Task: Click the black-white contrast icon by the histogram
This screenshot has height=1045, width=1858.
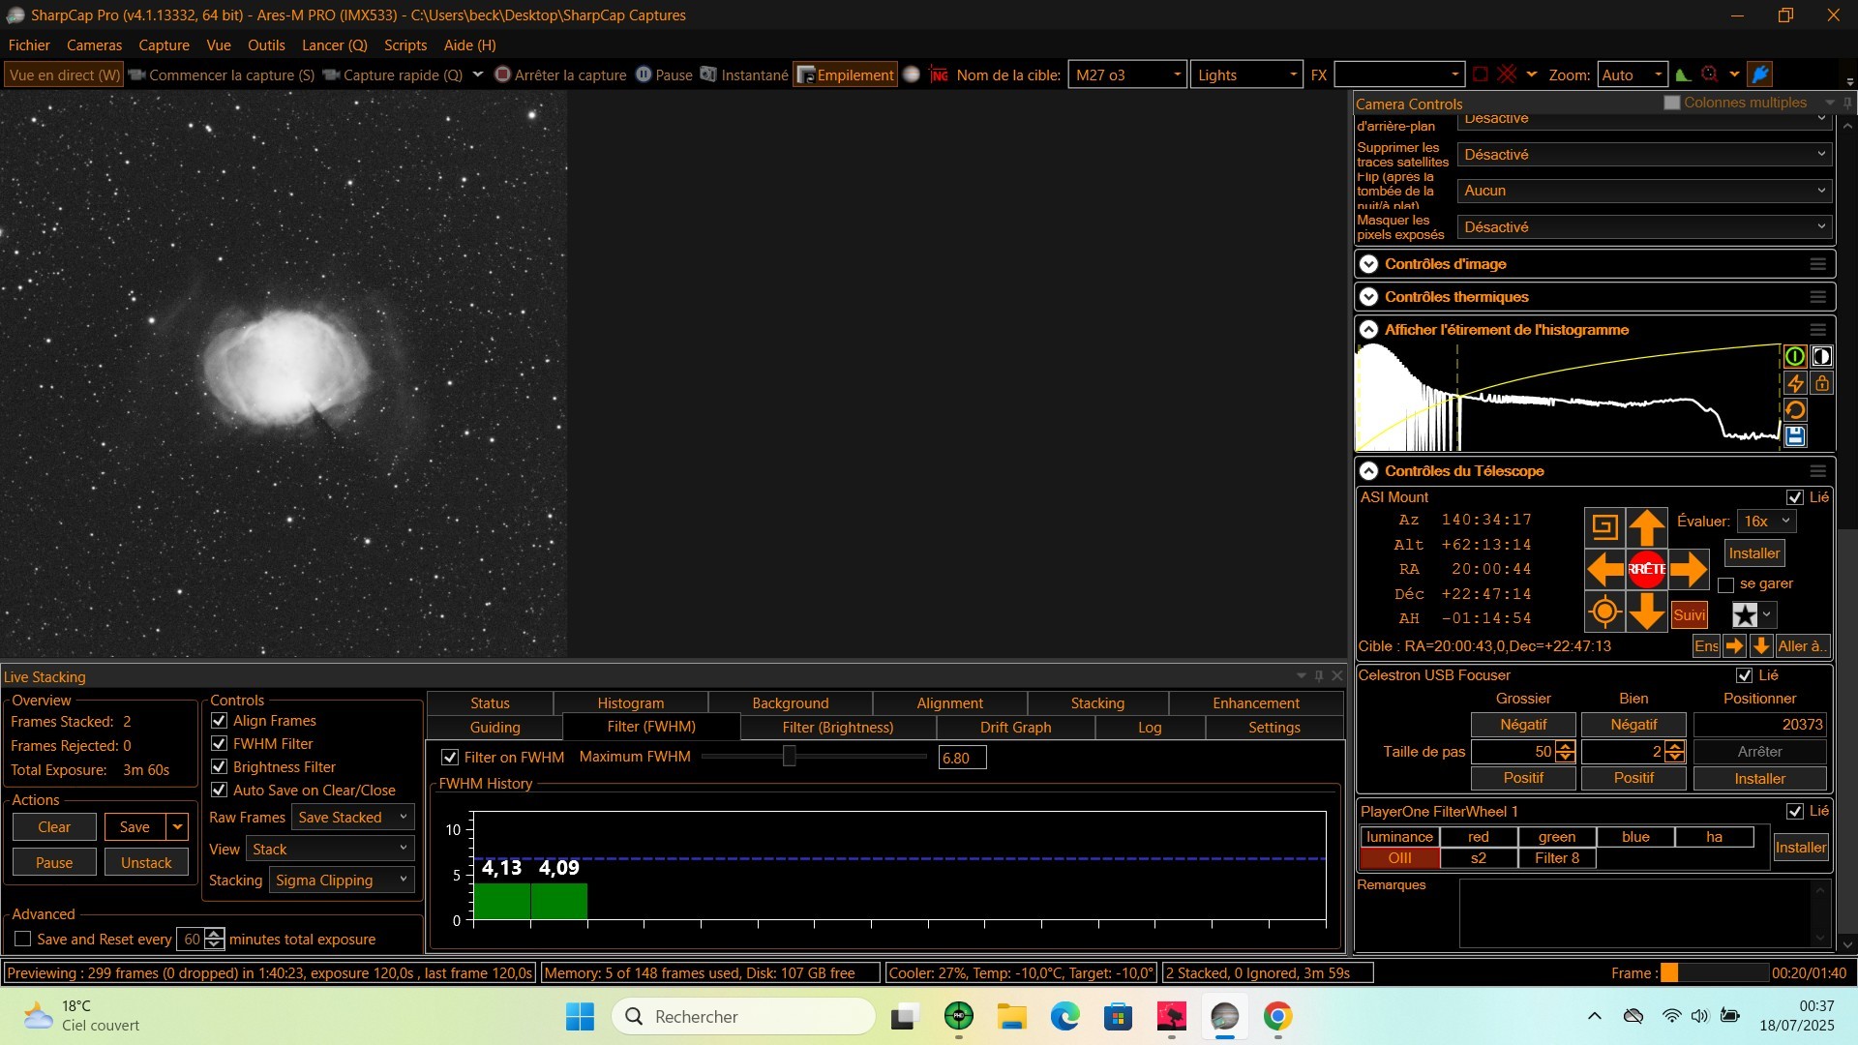Action: coord(1821,357)
